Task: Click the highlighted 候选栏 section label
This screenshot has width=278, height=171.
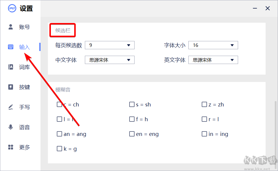Action: coord(62,30)
